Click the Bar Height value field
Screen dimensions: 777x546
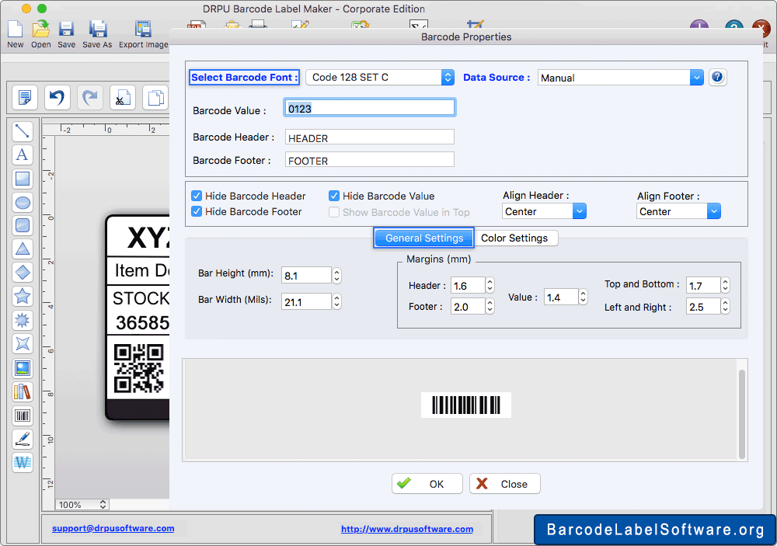pyautogui.click(x=306, y=276)
